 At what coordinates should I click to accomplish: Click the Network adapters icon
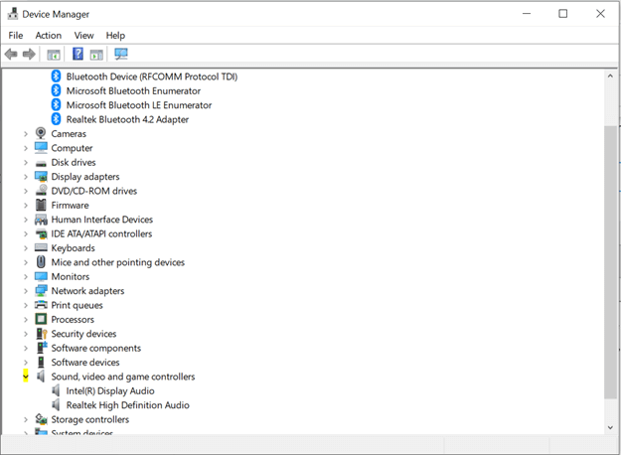[x=41, y=291]
